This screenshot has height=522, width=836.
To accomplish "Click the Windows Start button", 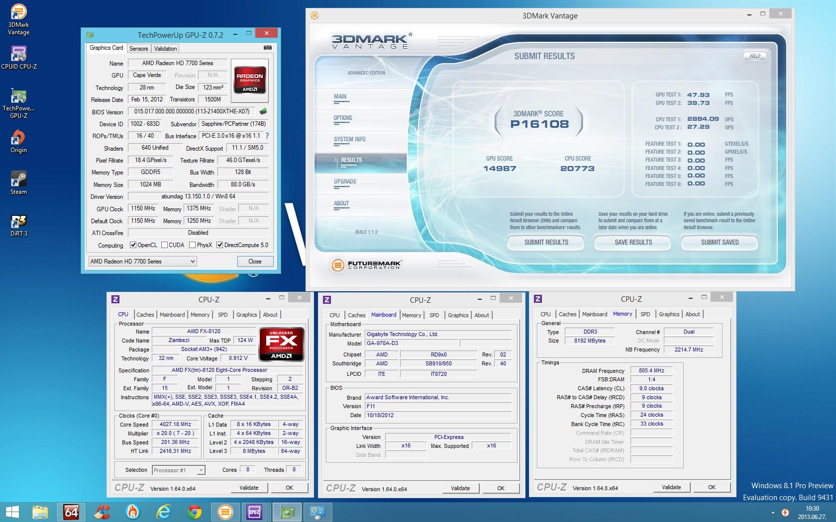I will click(12, 512).
